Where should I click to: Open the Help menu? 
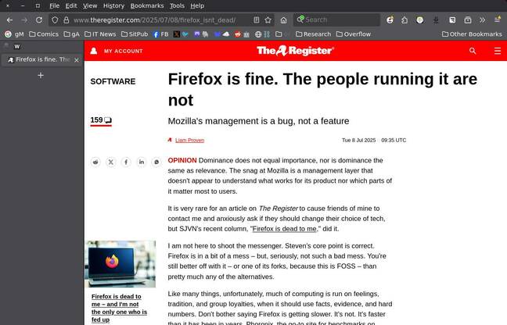[197, 5]
